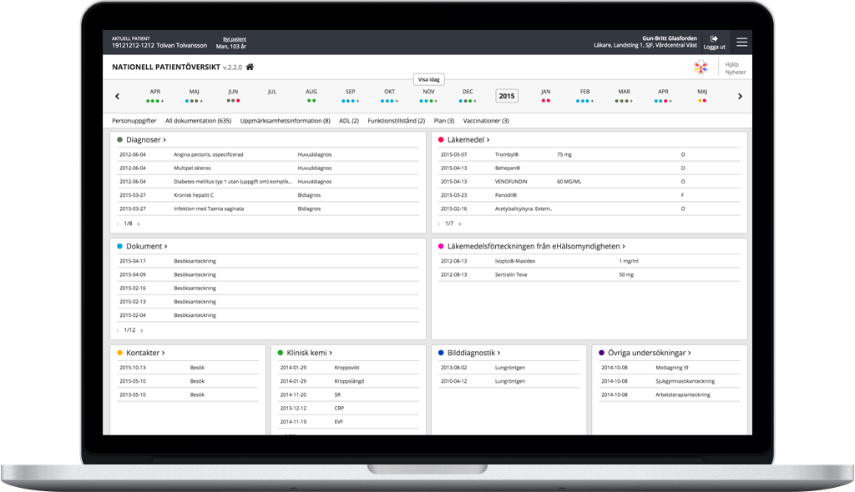Open the Vaccinationer (3) tab

pos(486,121)
